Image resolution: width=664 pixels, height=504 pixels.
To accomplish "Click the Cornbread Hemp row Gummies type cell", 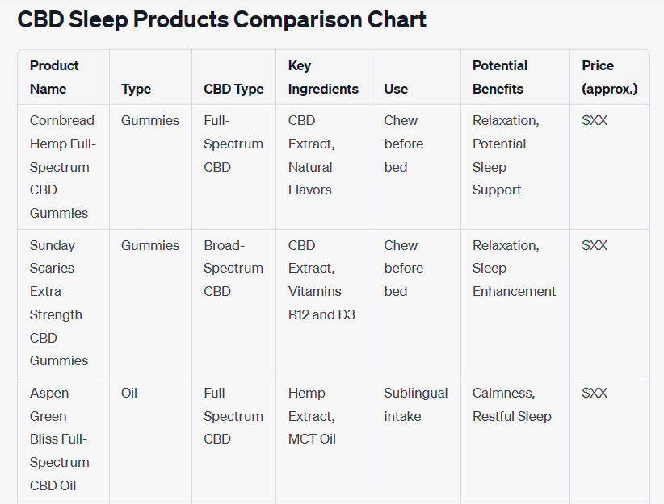I will click(x=150, y=120).
